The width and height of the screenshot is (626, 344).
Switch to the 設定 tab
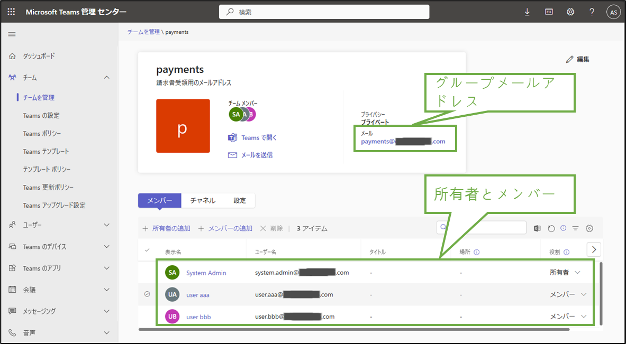[240, 200]
